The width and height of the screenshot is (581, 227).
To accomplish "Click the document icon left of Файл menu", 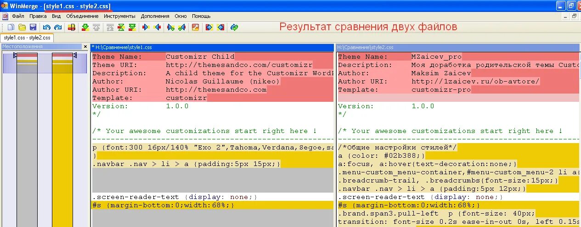I will 5,16.
